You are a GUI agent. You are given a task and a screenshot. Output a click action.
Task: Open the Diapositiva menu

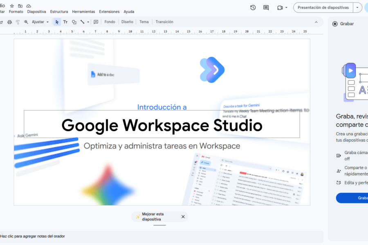tap(37, 12)
